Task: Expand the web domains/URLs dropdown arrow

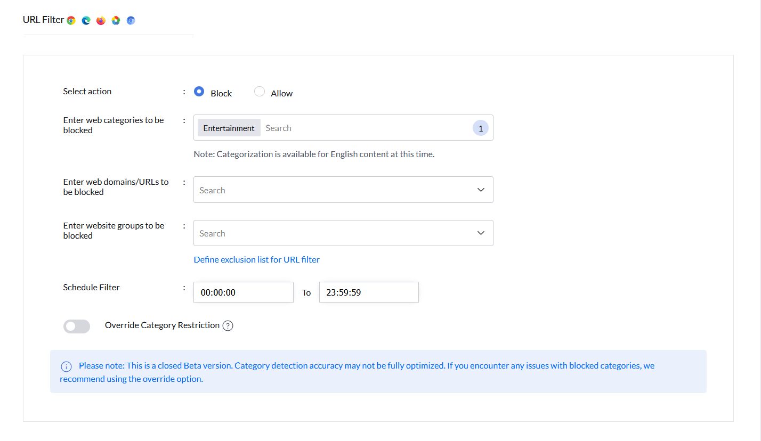Action: point(481,190)
